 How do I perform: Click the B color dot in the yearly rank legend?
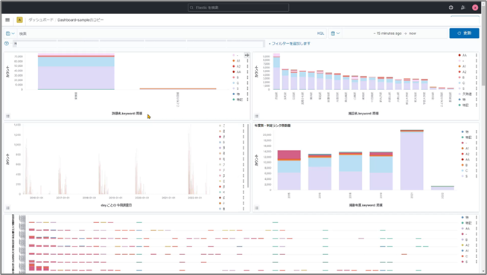click(462, 165)
